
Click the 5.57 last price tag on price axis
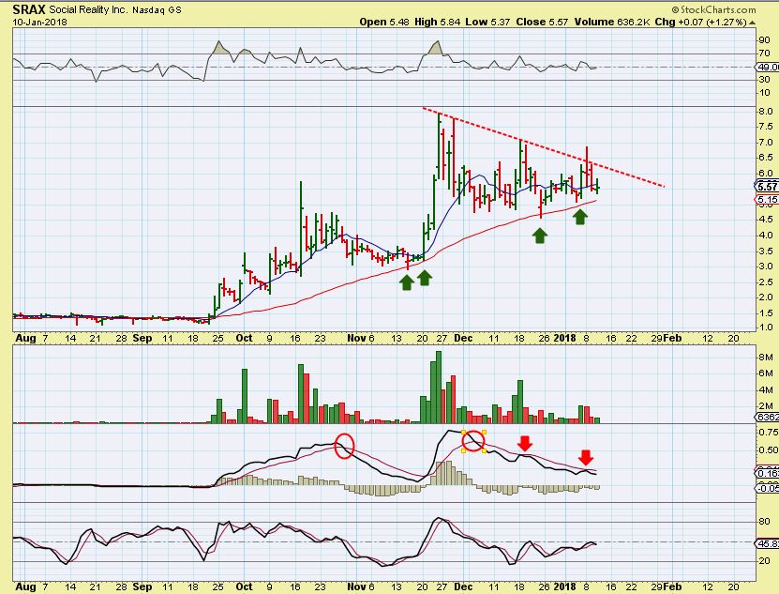tap(767, 187)
